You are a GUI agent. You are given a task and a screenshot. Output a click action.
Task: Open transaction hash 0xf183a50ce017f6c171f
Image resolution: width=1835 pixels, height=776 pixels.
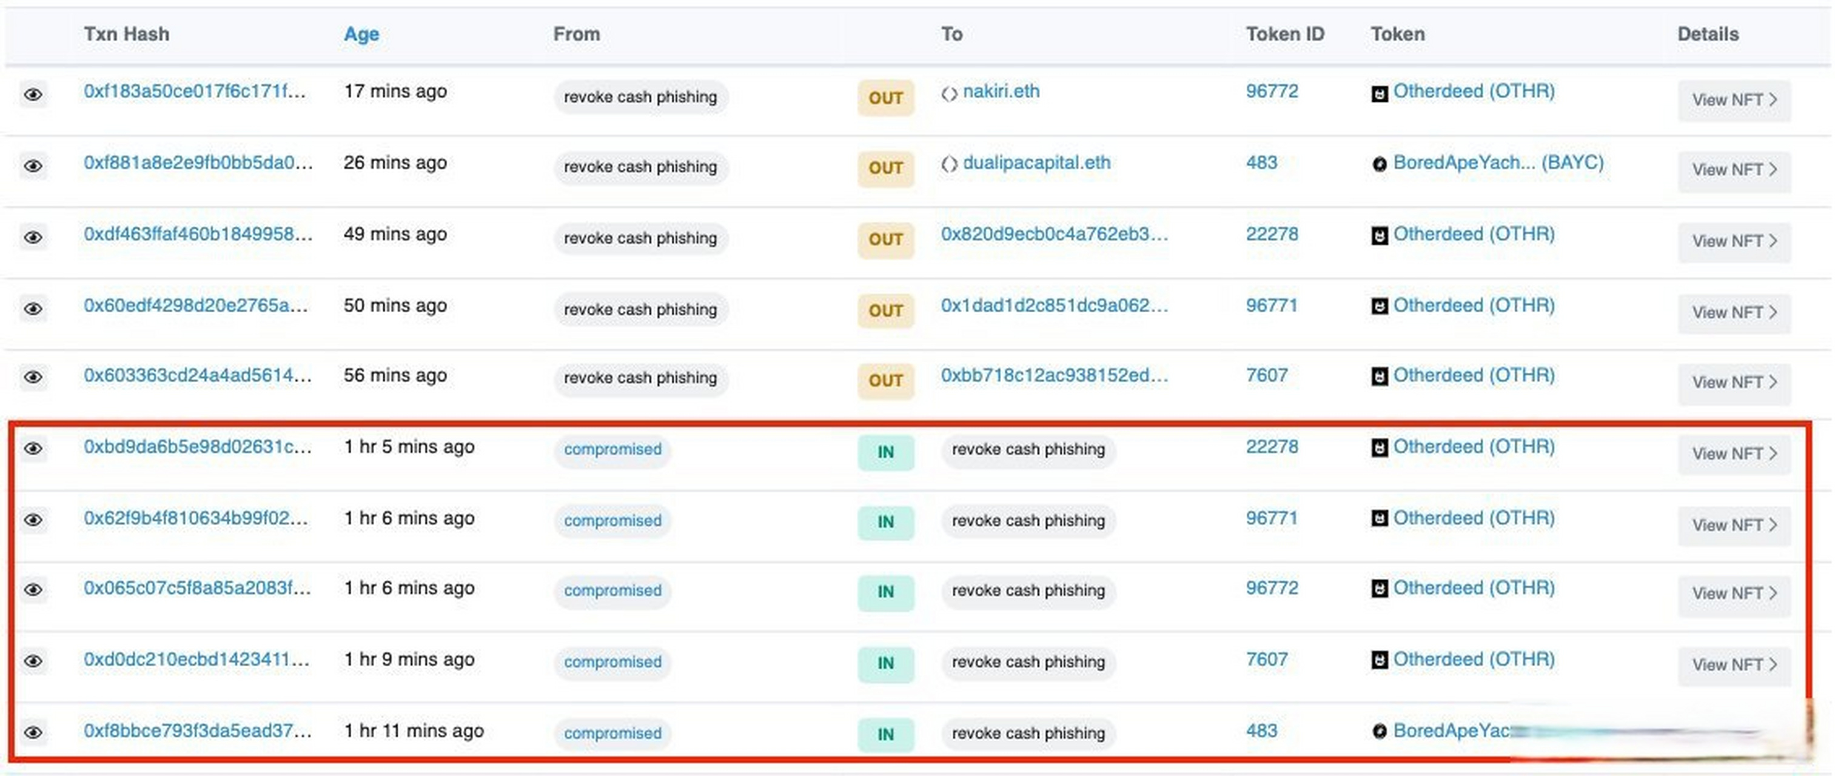coord(195,91)
